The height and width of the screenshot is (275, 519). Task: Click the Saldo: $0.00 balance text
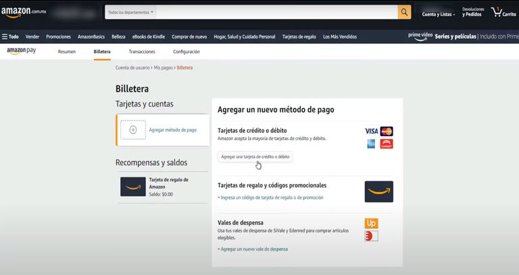161,194
